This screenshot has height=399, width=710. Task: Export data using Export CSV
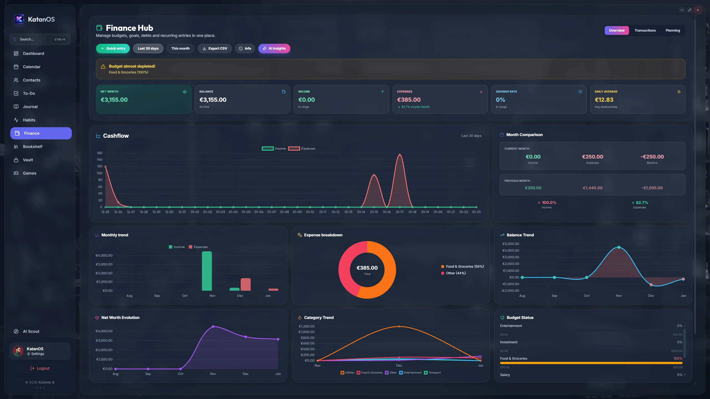click(215, 48)
